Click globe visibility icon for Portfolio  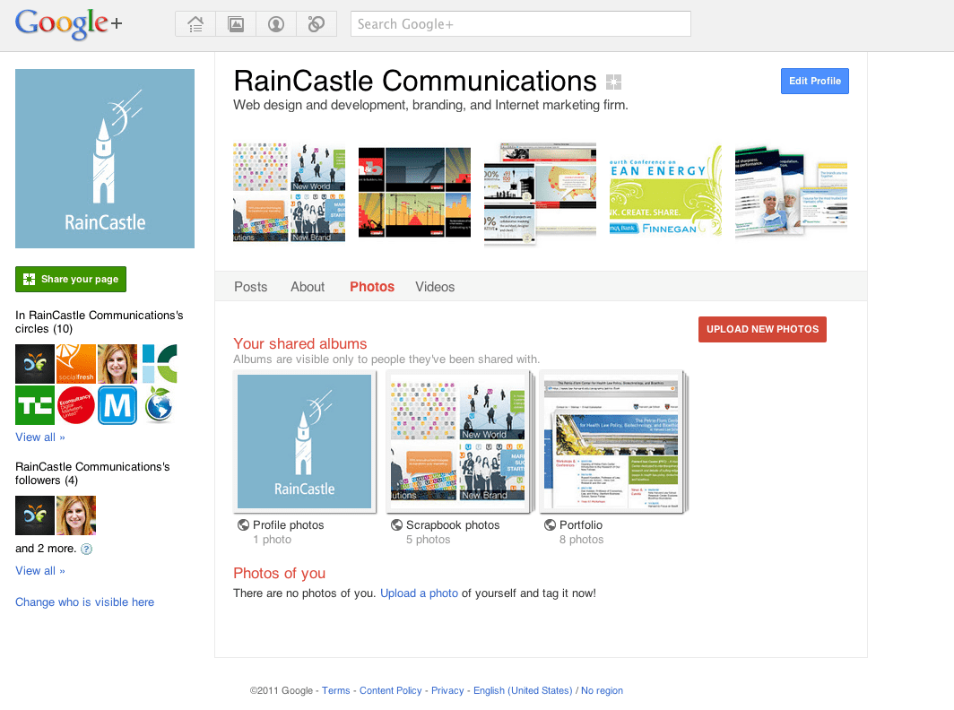click(x=550, y=525)
